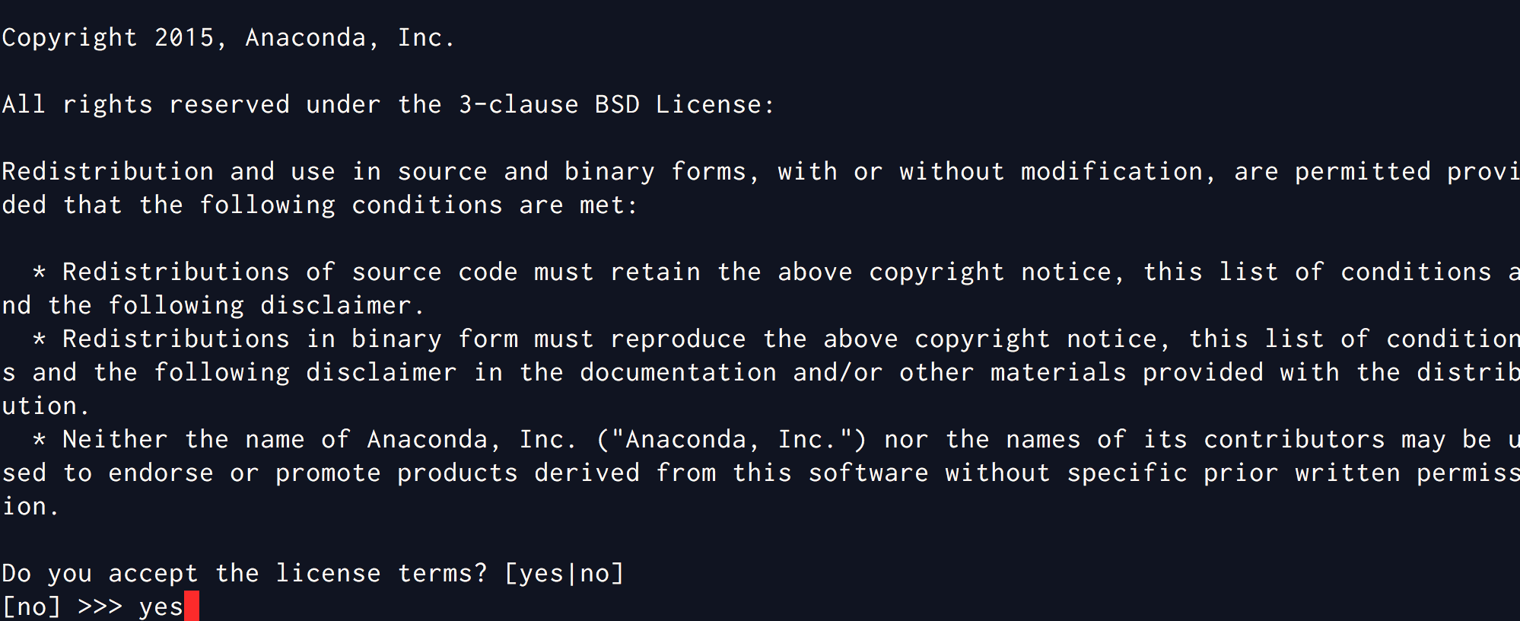This screenshot has width=1520, height=621.
Task: Click 'conditions are met:' text
Action: 494,205
